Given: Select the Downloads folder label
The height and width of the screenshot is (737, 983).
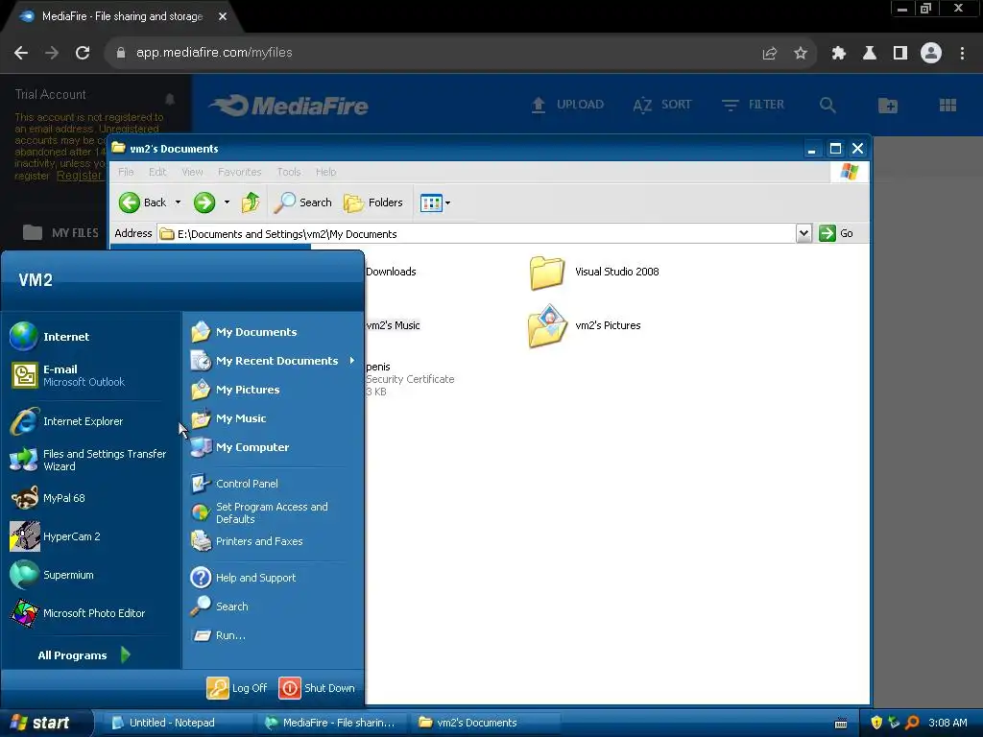Looking at the screenshot, I should 391,272.
